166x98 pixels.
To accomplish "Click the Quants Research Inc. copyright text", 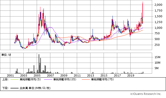I will tap(146, 94).
